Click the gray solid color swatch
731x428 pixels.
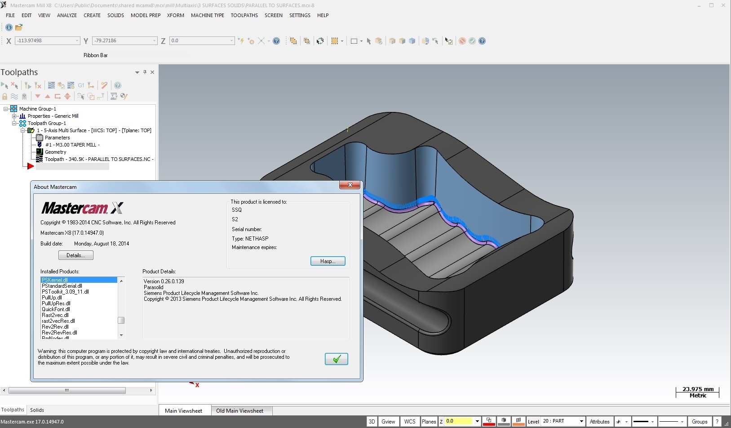click(504, 422)
